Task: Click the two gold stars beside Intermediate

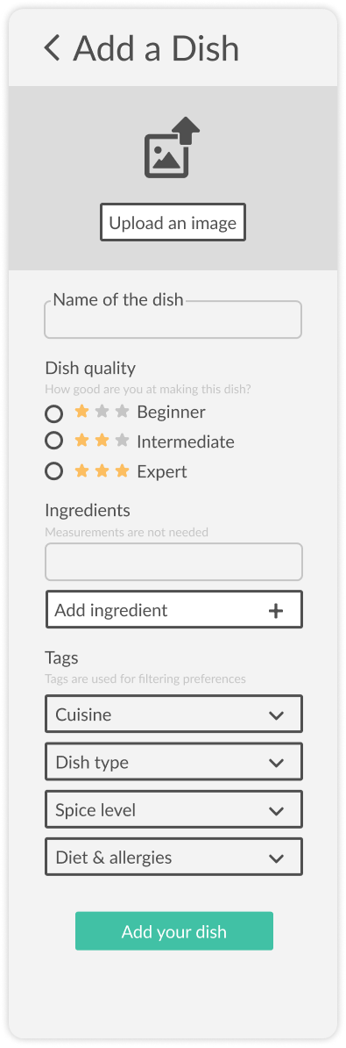Action: 92,441
